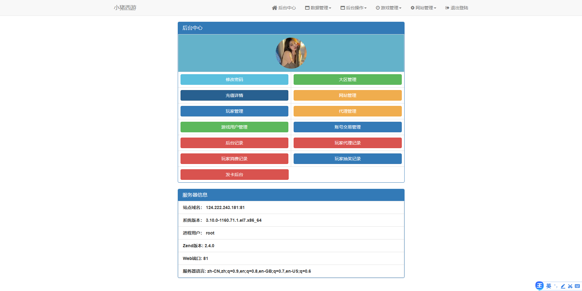Expand the 网站管理 dropdown menu
Screen dimensions: 582x291
click(424, 8)
